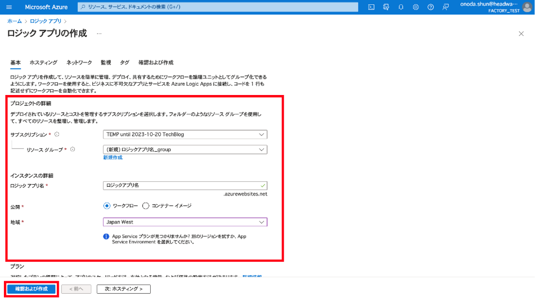The image size is (535, 300).
Task: Switch to the タグ tab
Action: pos(124,63)
